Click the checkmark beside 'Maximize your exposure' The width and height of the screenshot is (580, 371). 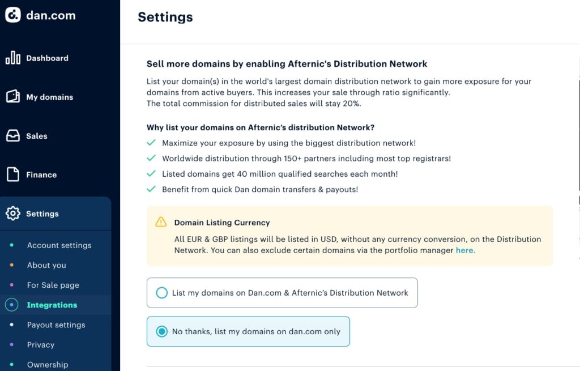click(x=151, y=143)
